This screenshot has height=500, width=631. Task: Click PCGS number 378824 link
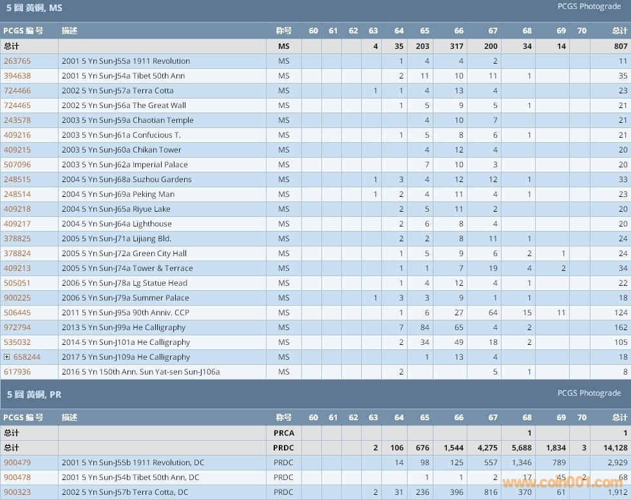(17, 254)
